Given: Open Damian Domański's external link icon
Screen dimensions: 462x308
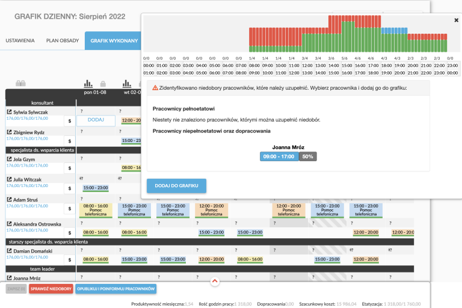Looking at the screenshot, I should [9, 249].
